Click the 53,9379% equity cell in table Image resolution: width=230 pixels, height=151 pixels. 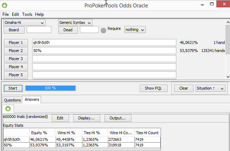[42, 145]
